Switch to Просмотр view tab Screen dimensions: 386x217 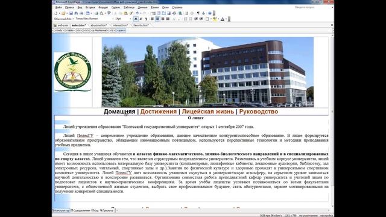[x=107, y=210]
